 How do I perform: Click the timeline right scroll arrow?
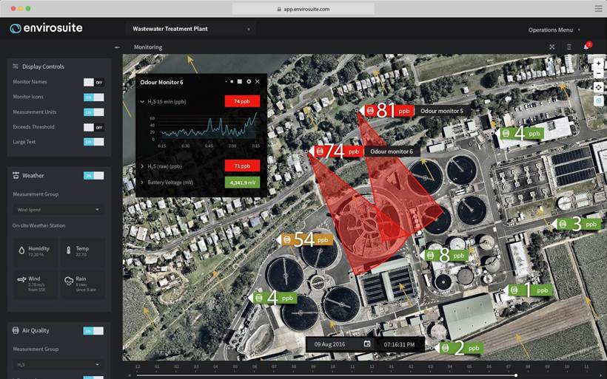[600, 375]
